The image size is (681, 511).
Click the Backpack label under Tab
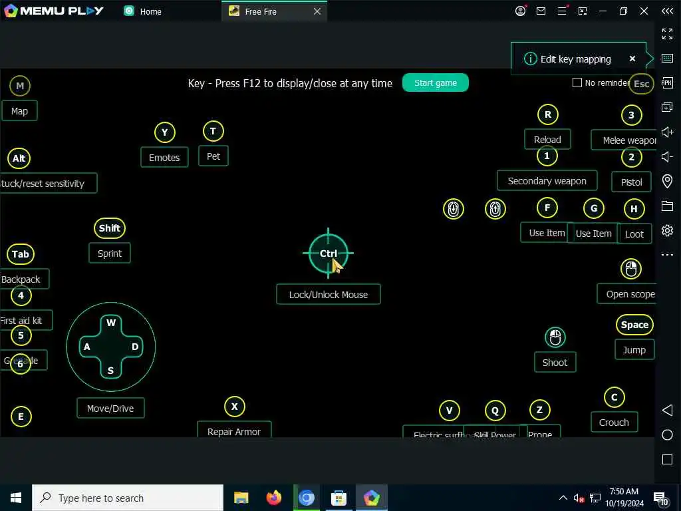23,279
